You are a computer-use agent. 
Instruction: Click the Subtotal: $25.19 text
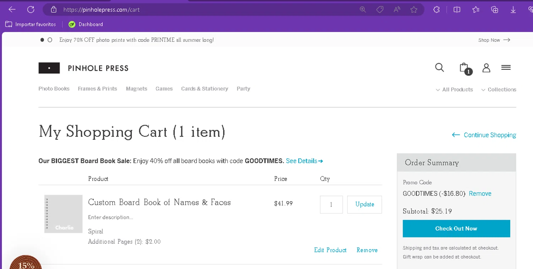[427, 211]
